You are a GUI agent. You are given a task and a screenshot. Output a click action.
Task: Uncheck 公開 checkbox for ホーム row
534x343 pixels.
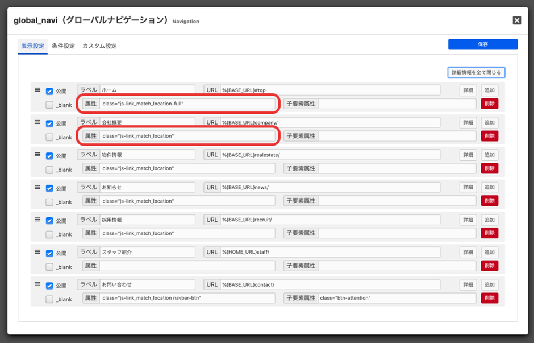(x=49, y=91)
